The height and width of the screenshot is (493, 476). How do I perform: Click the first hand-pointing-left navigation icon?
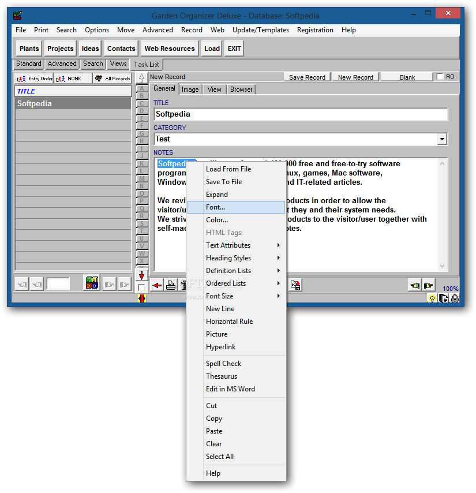click(22, 285)
